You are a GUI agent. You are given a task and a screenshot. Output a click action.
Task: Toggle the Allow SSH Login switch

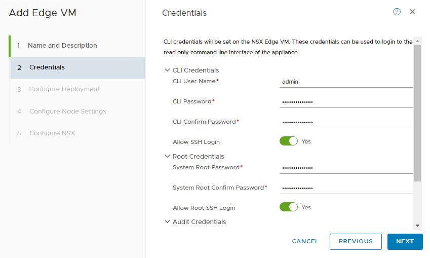[289, 141]
